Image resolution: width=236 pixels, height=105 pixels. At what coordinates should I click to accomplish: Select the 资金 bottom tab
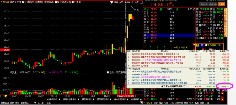tap(155, 103)
